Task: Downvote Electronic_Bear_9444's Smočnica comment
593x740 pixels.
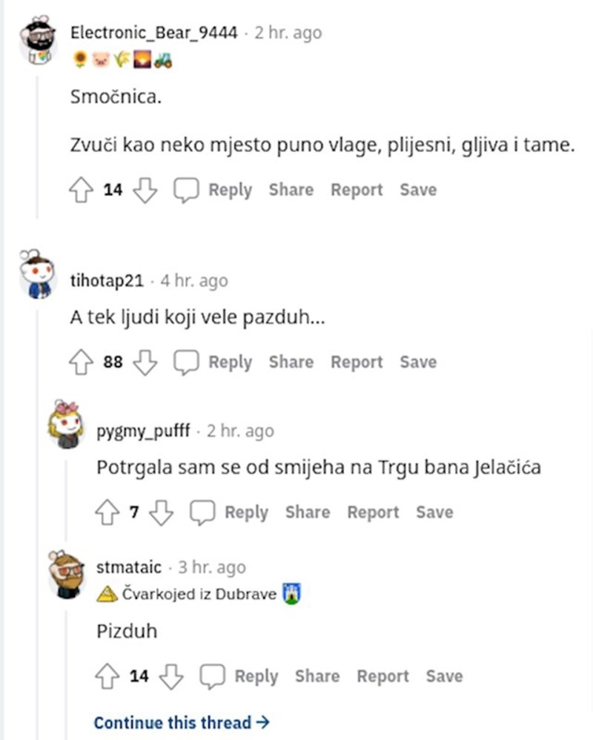Action: click(145, 190)
